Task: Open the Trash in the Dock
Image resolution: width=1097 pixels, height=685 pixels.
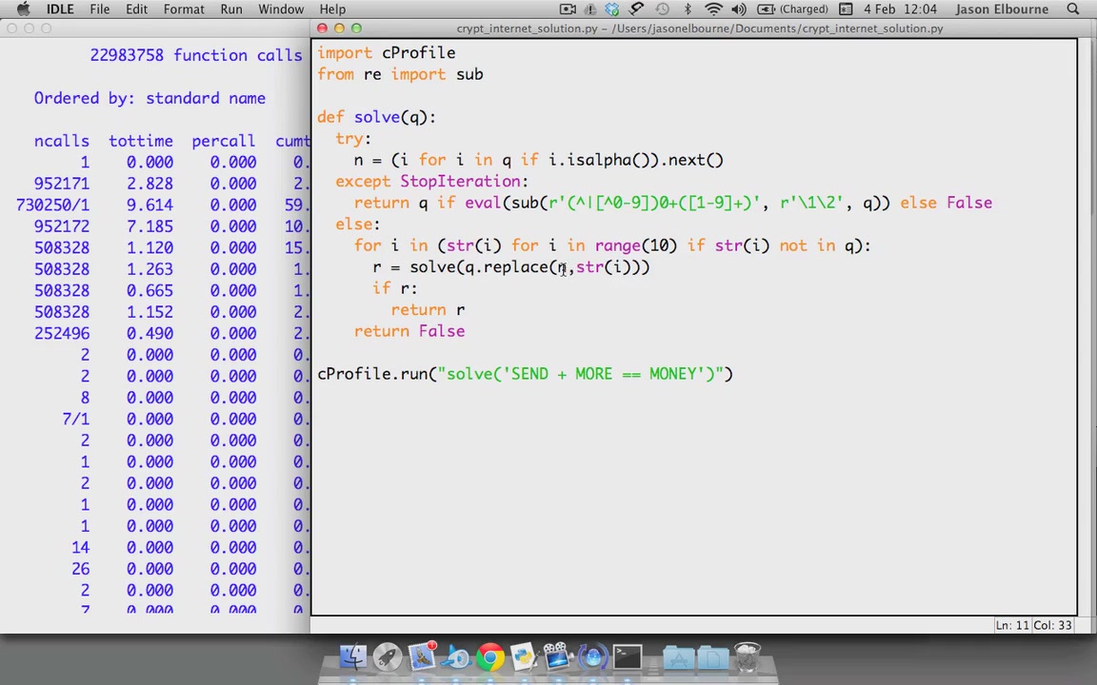Action: click(x=748, y=657)
